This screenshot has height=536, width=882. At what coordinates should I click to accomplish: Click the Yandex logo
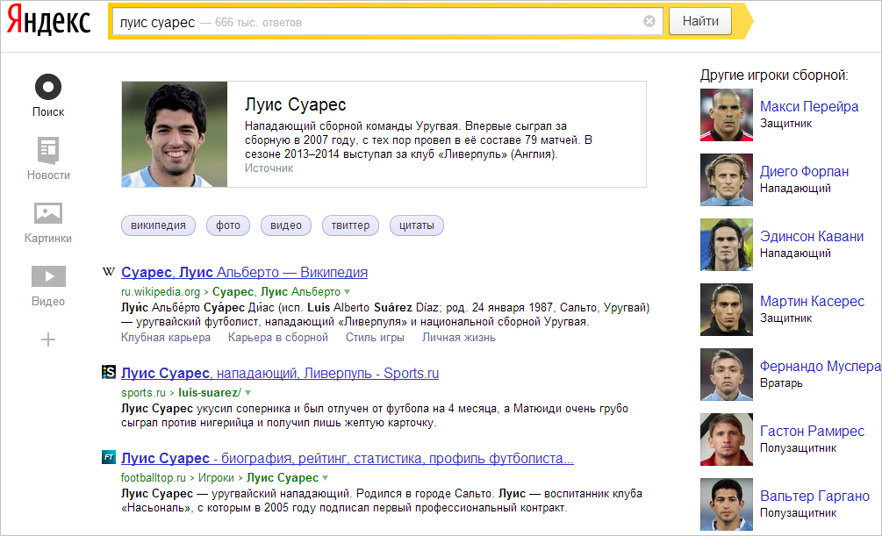[x=48, y=20]
